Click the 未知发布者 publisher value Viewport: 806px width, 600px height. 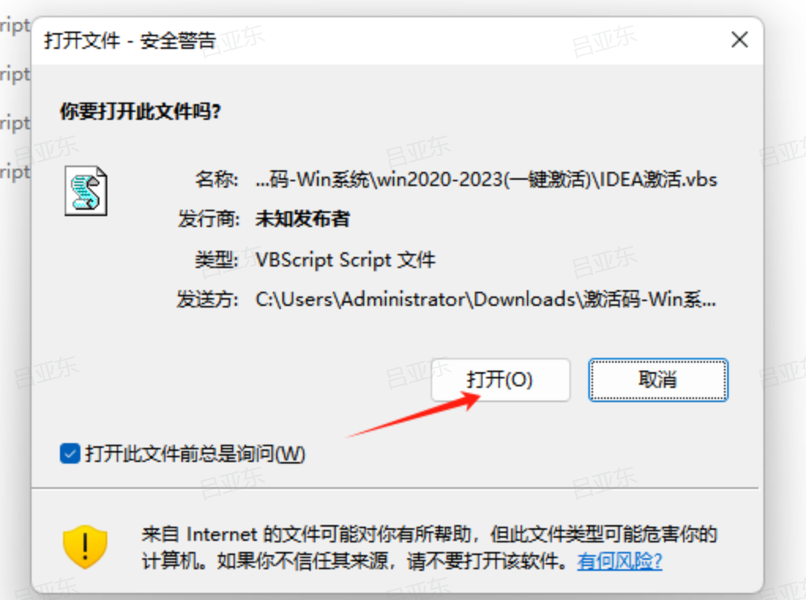point(302,219)
